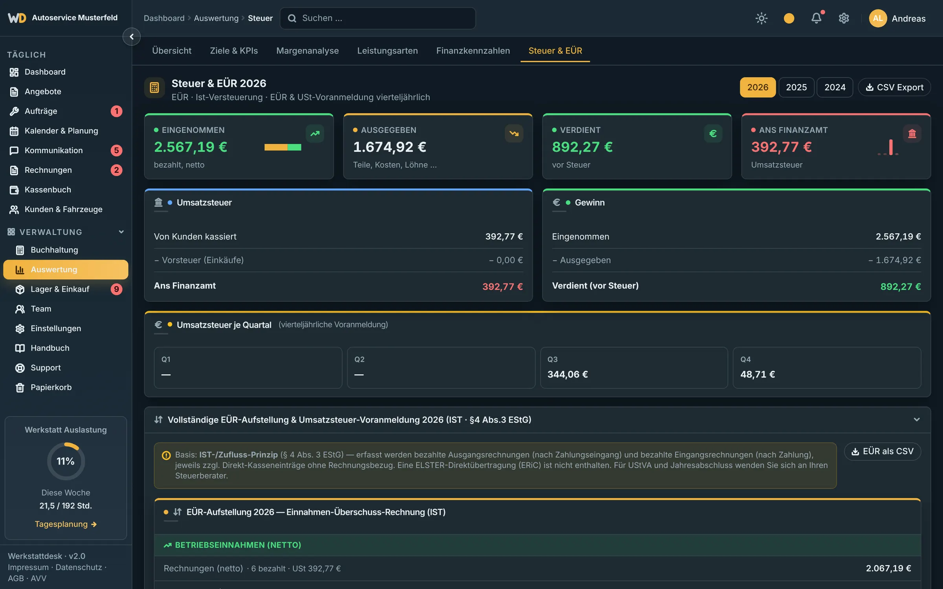943x589 pixels.
Task: Click the Q3 quarter card 344,06 €
Action: click(634, 368)
